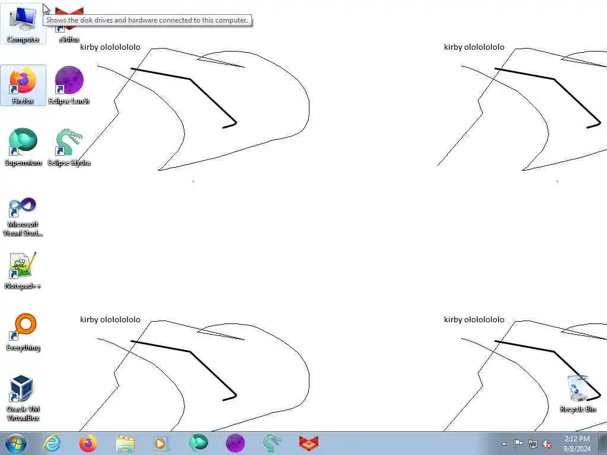Launch Eclipse Lun3r purple taskbar icon
607x455 pixels.
tap(235, 443)
